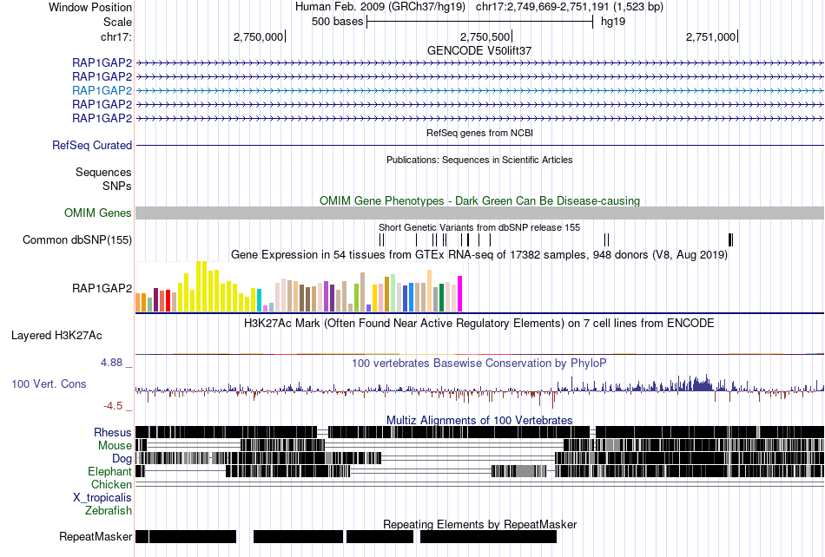Click the "Elephant" alignment label
Screen dimensions: 825x557
click(x=110, y=471)
